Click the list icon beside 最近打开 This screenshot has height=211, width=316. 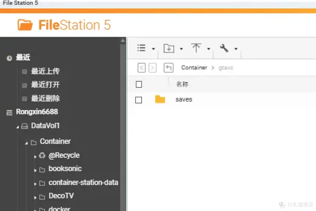pyautogui.click(x=24, y=86)
